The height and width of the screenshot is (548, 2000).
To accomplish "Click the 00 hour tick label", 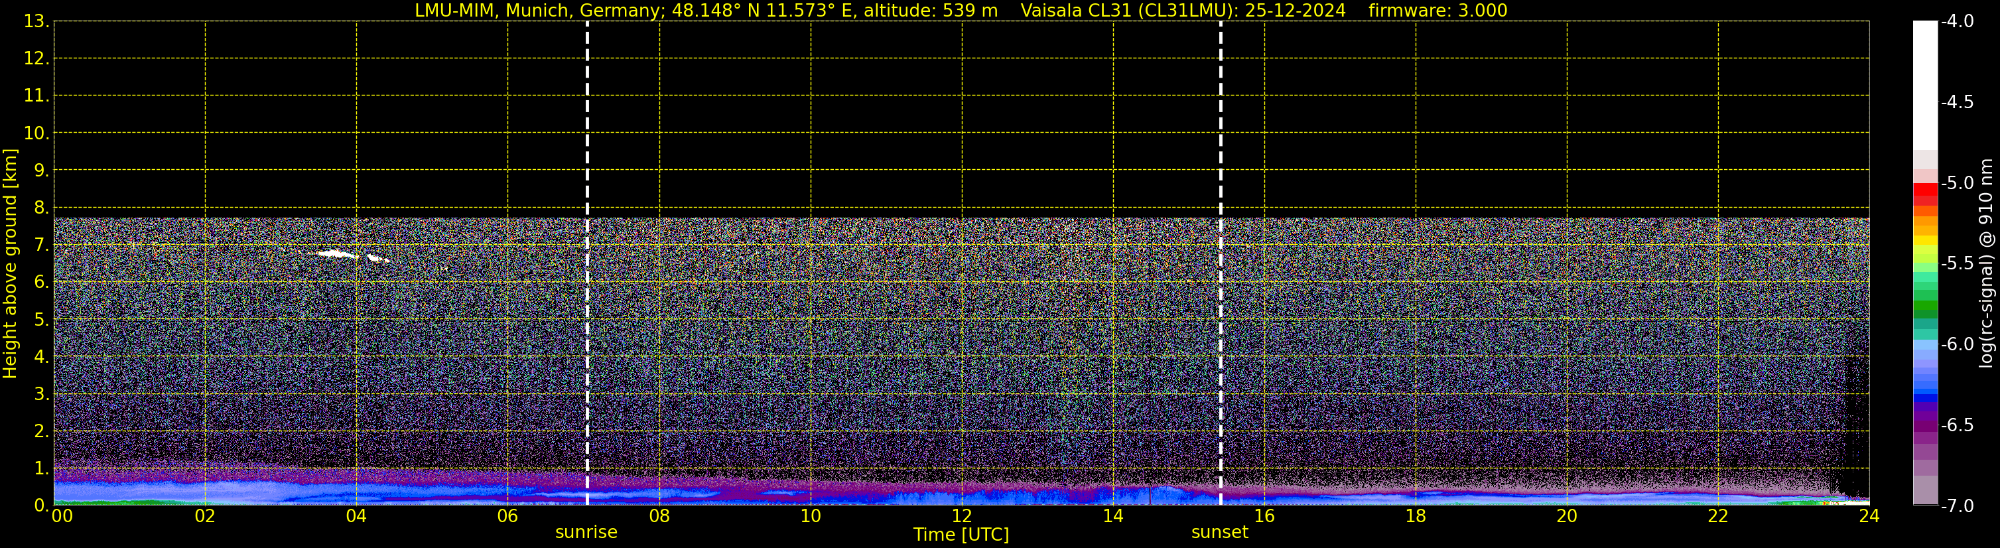I will click(x=62, y=516).
